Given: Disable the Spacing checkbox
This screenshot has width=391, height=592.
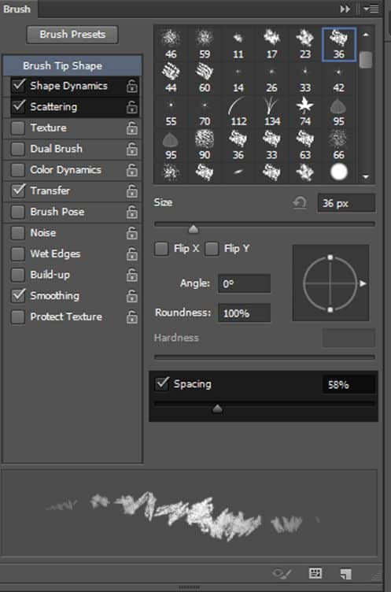Looking at the screenshot, I should click(x=161, y=383).
